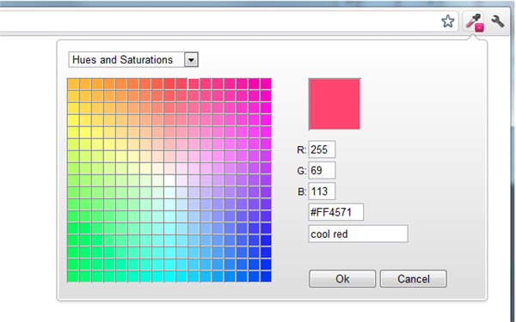Pick the cyan swatch in bottom row middle
Screen dimensions: 516x322
(169, 276)
